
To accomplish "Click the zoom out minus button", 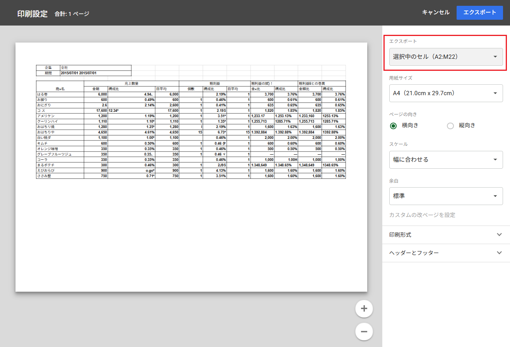I will coord(364,332).
